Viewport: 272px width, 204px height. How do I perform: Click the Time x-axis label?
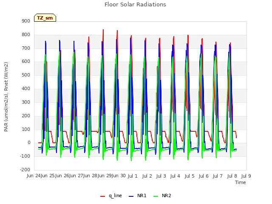tap(241, 182)
